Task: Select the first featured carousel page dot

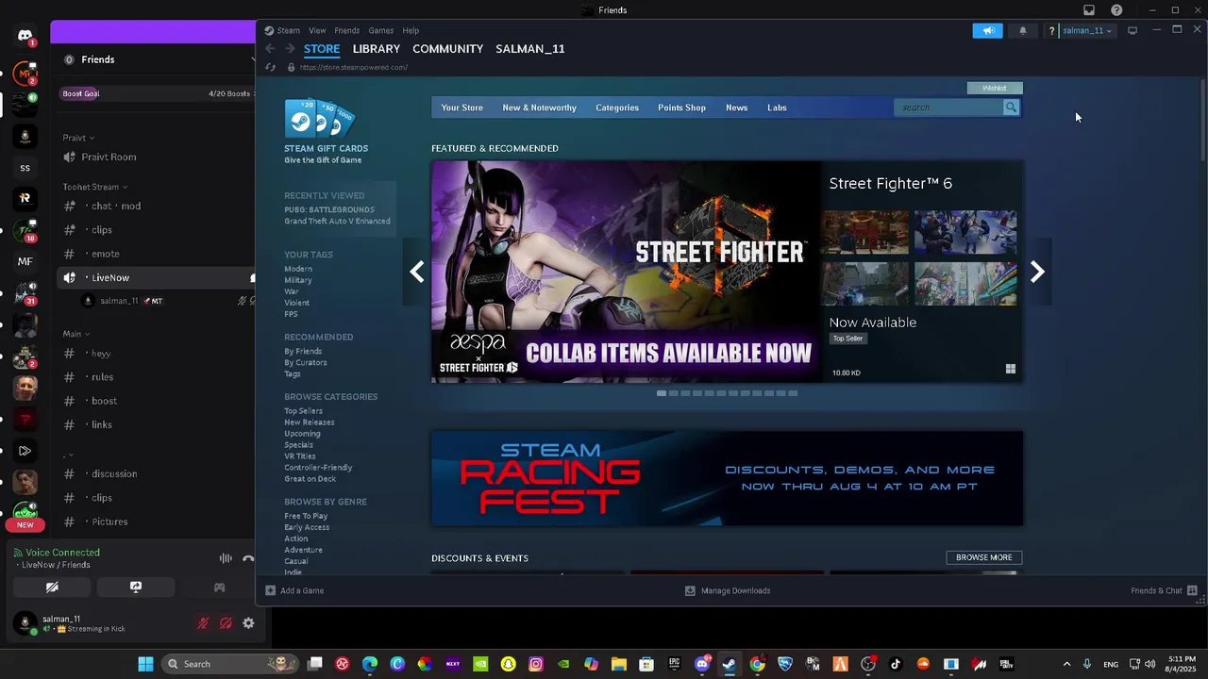Action: (662, 393)
